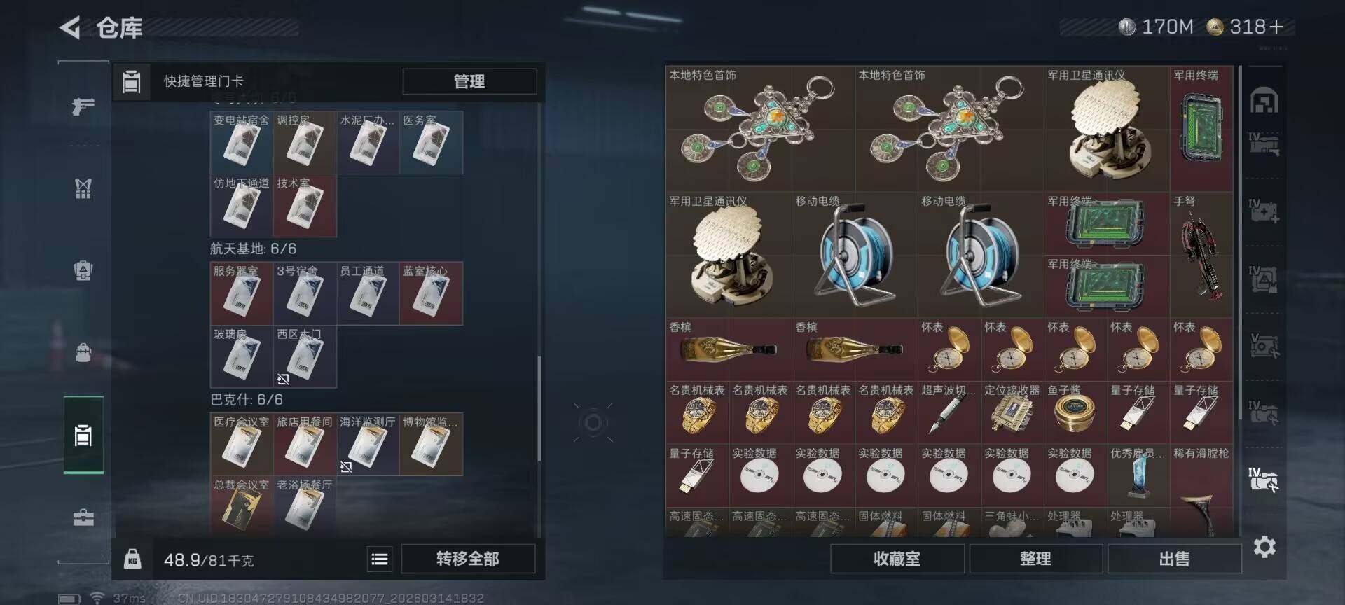
Task: Click the key card list scrollbar
Action: [539, 409]
